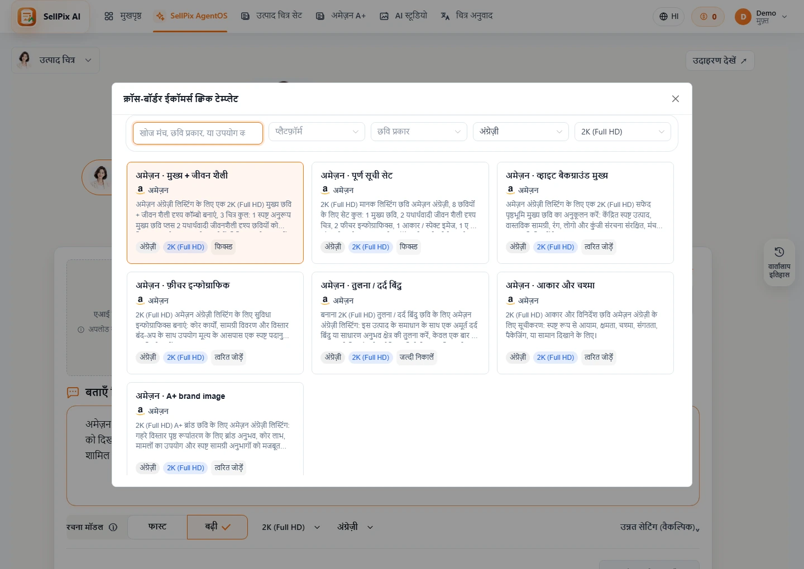804x569 pixels.
Task: Click त्वरित जोड़ें tag in A+ brand image card
Action: 229,467
